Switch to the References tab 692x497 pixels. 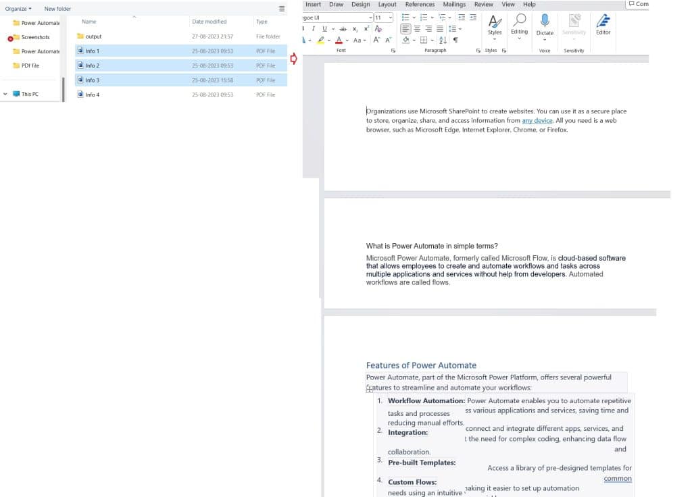click(x=420, y=5)
